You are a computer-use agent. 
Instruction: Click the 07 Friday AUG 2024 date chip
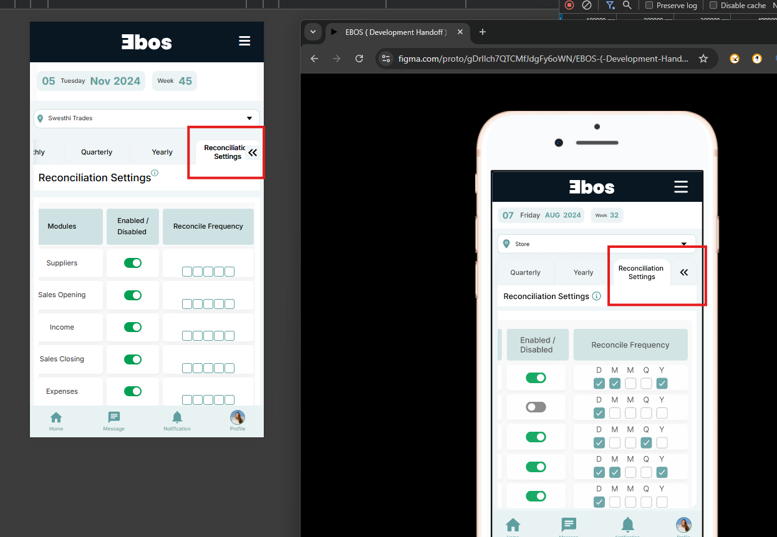(x=541, y=215)
